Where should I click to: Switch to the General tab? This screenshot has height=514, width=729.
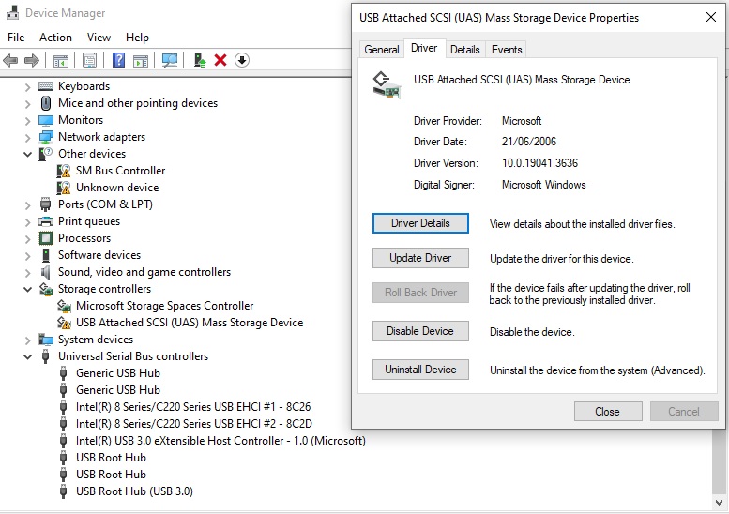coord(382,50)
